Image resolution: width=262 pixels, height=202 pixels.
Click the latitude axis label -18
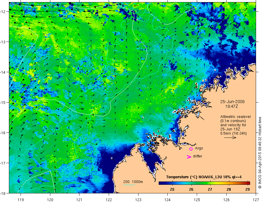(x=3, y=193)
